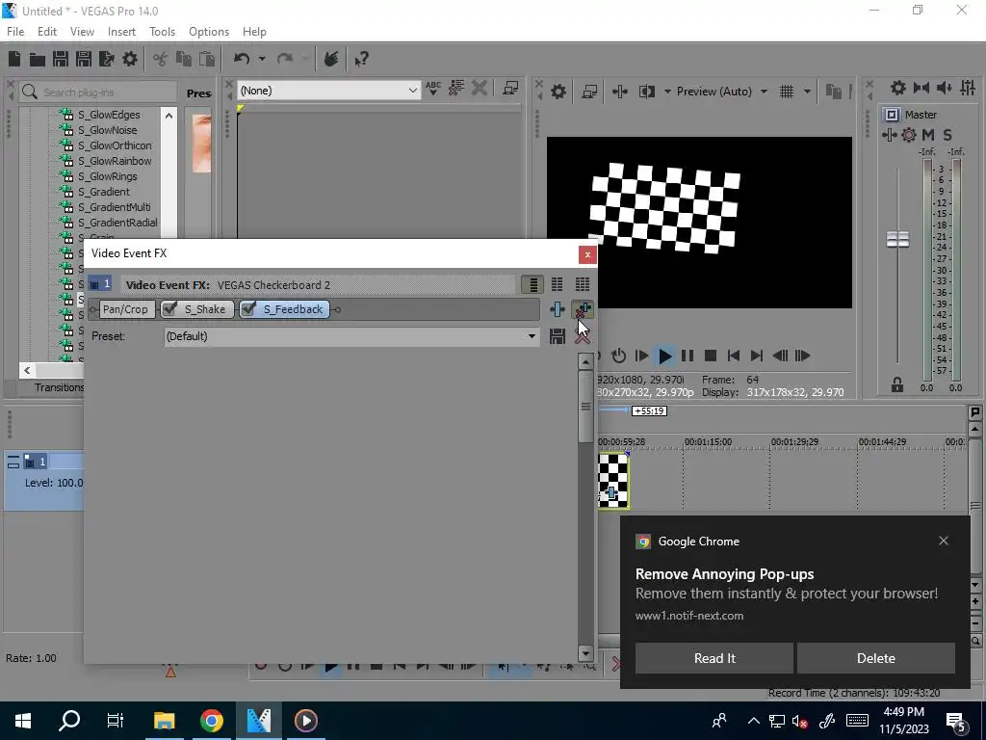Expand the undo history dropdown arrow
Viewport: 986px width, 740px height.
(x=262, y=59)
